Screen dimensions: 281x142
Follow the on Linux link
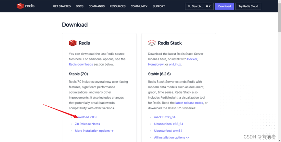point(175,65)
